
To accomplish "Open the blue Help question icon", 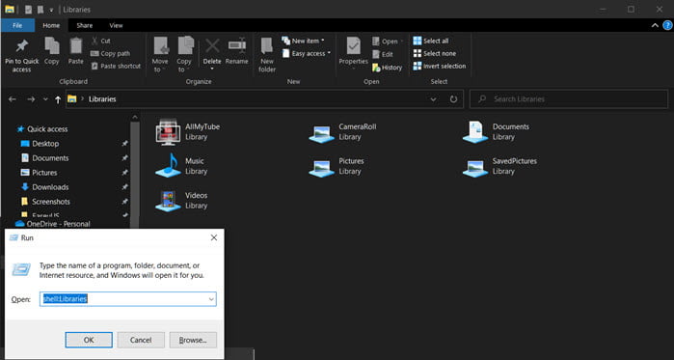I will (667, 25).
